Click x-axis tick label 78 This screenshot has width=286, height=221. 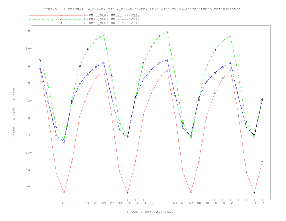[x=246, y=203]
